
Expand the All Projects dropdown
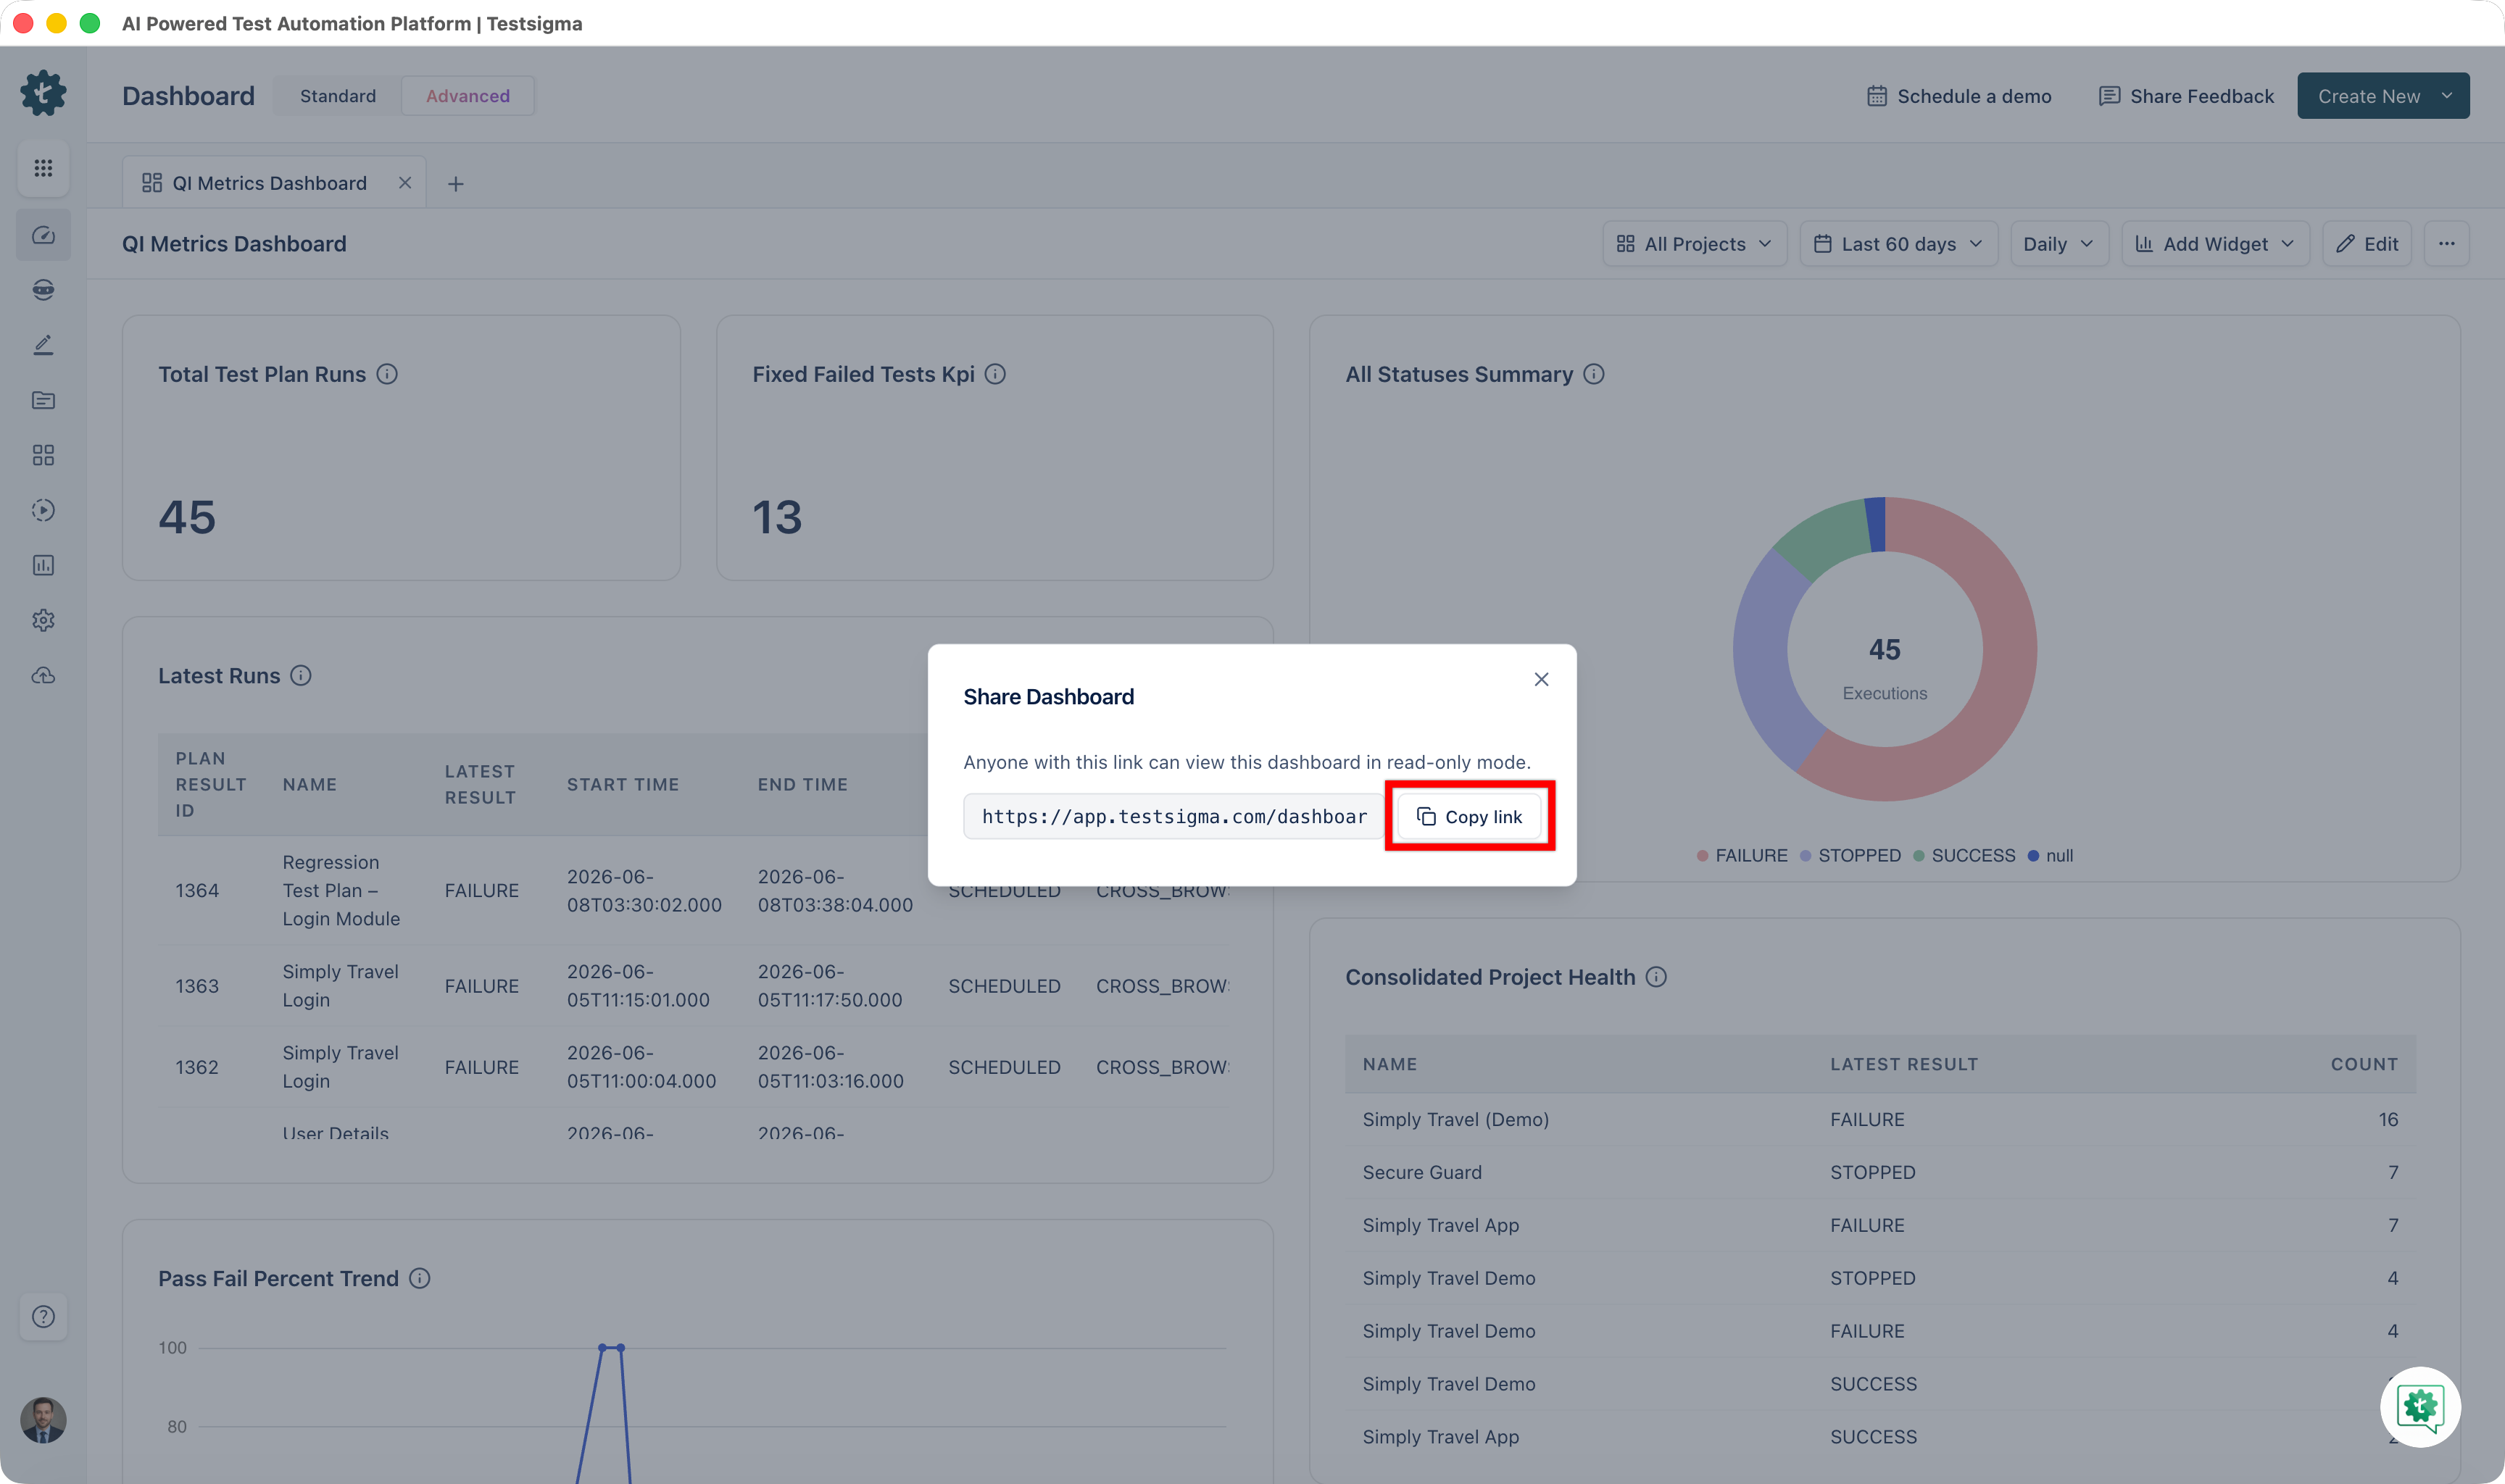[1694, 244]
